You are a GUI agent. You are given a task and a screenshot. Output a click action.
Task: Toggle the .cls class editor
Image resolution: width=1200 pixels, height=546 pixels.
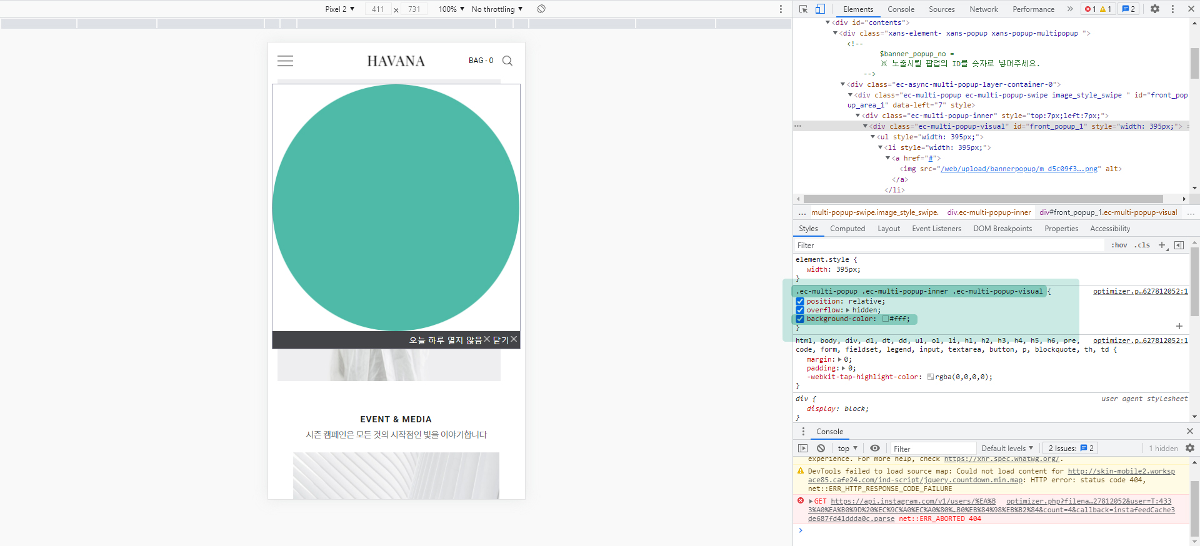[x=1142, y=246]
